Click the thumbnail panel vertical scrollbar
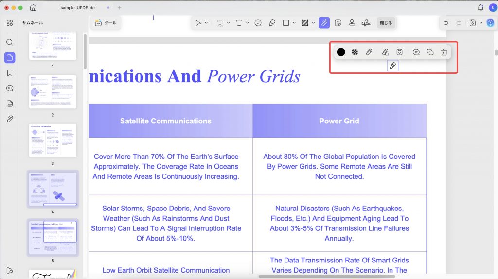The width and height of the screenshot is (498, 279). (x=85, y=51)
